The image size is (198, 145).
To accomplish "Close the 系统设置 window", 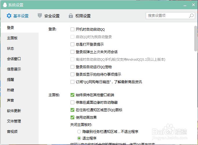I will [193, 5].
